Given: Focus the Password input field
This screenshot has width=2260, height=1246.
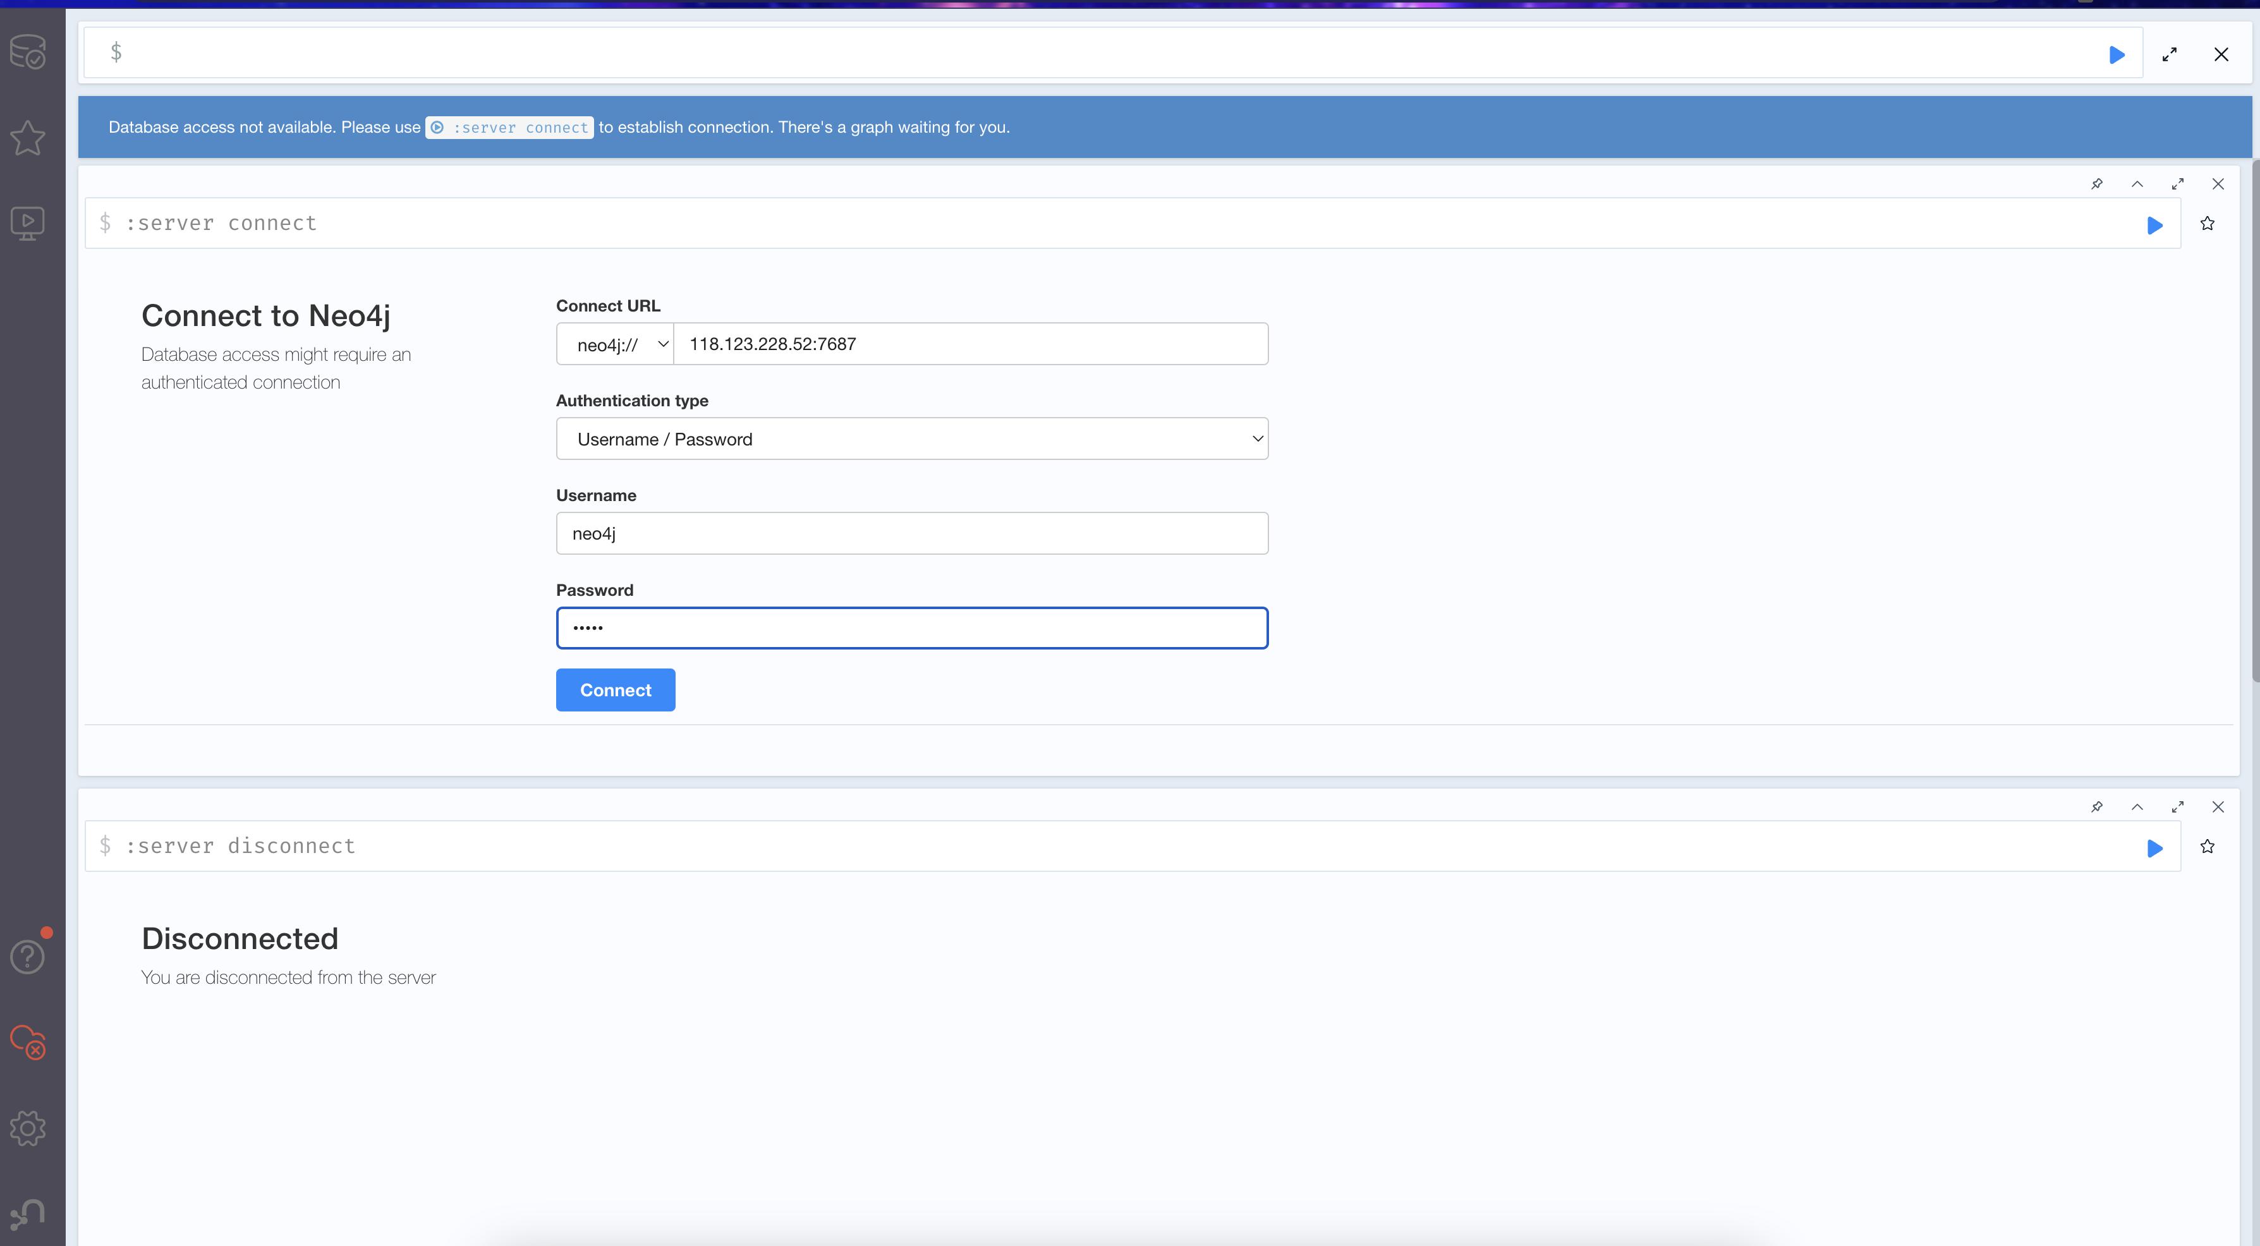Looking at the screenshot, I should (x=913, y=628).
